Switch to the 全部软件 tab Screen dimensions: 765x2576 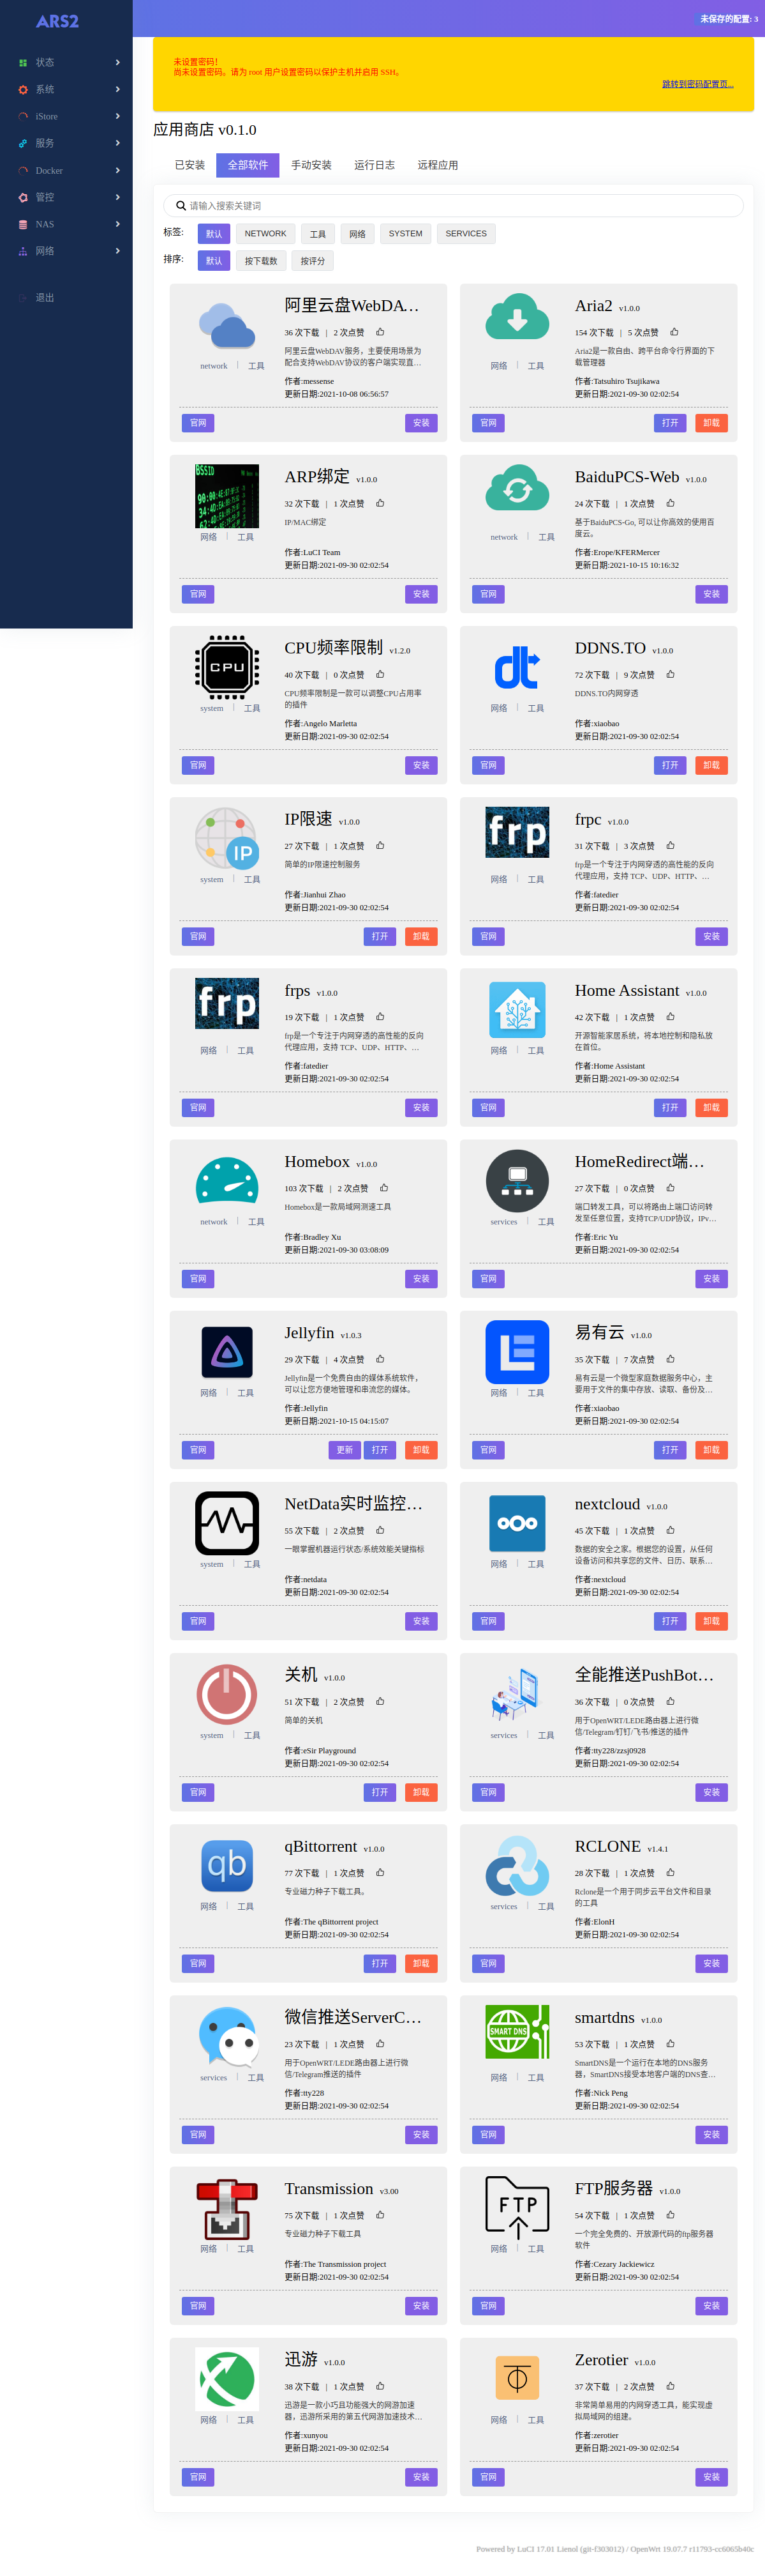coord(248,165)
